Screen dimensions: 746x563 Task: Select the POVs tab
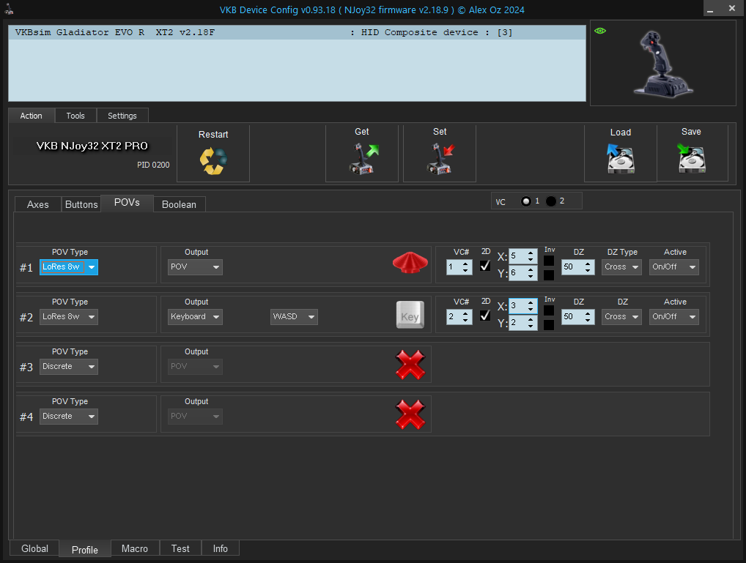pos(127,203)
